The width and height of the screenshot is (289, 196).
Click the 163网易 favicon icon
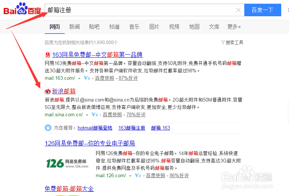[48, 55]
